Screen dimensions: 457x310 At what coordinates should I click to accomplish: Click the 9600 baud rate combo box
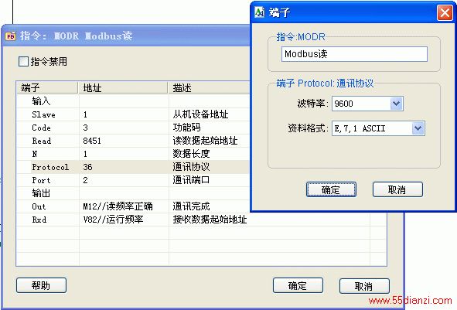[x=367, y=104]
